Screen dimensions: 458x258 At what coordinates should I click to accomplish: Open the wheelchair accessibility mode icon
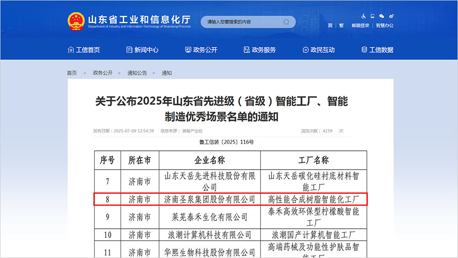click(x=364, y=16)
